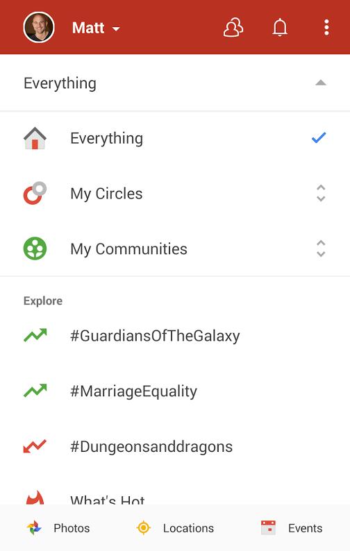350x551 pixels.
Task: Switch to the Locations tab
Action: (x=175, y=528)
